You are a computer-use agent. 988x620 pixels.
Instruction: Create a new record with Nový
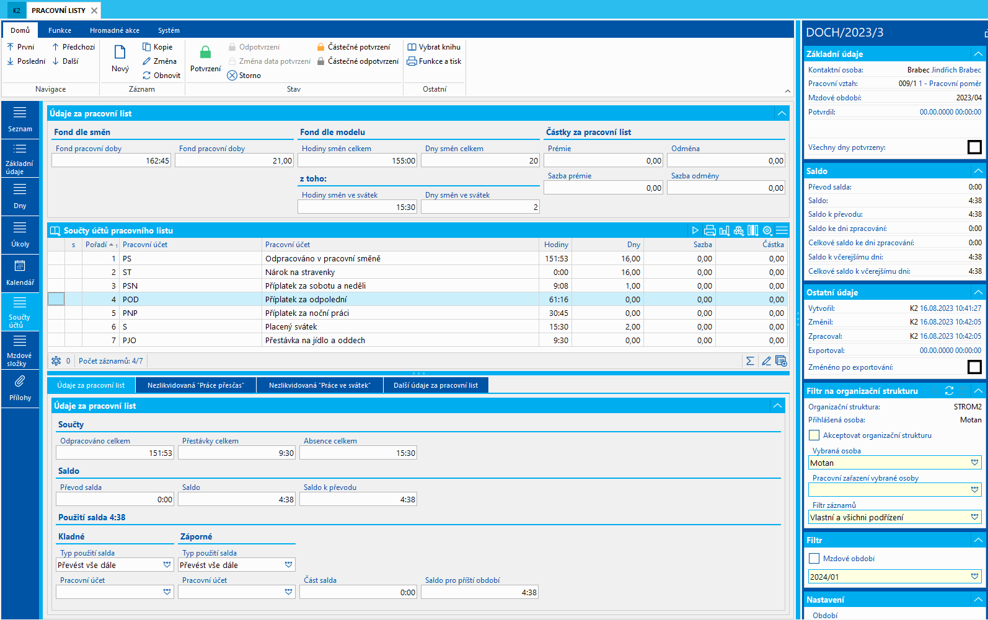120,59
